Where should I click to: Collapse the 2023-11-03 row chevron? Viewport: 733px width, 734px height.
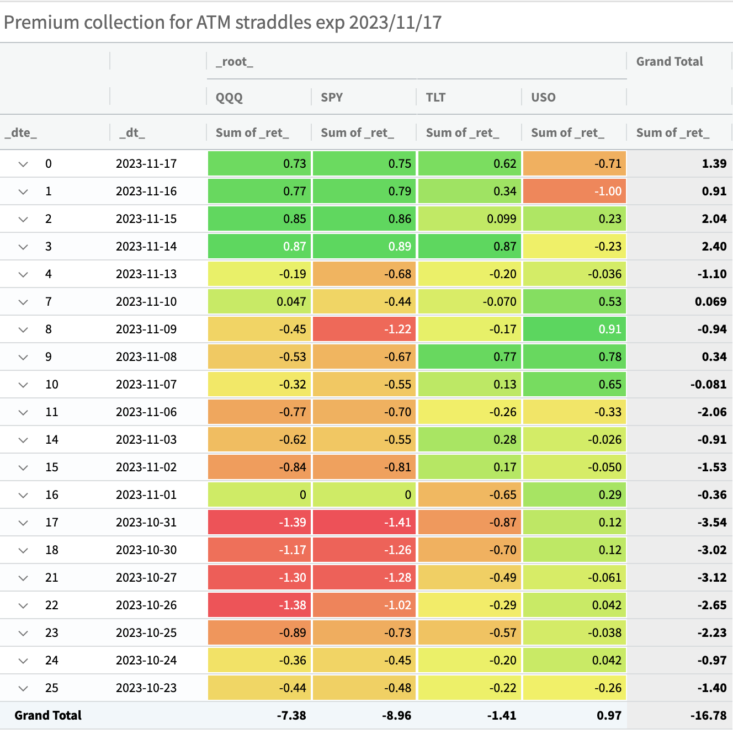pos(23,440)
